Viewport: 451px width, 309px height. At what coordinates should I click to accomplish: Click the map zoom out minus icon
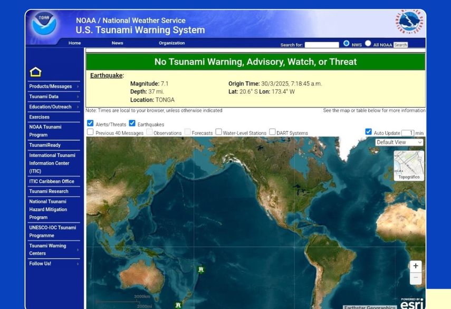pyautogui.click(x=416, y=276)
